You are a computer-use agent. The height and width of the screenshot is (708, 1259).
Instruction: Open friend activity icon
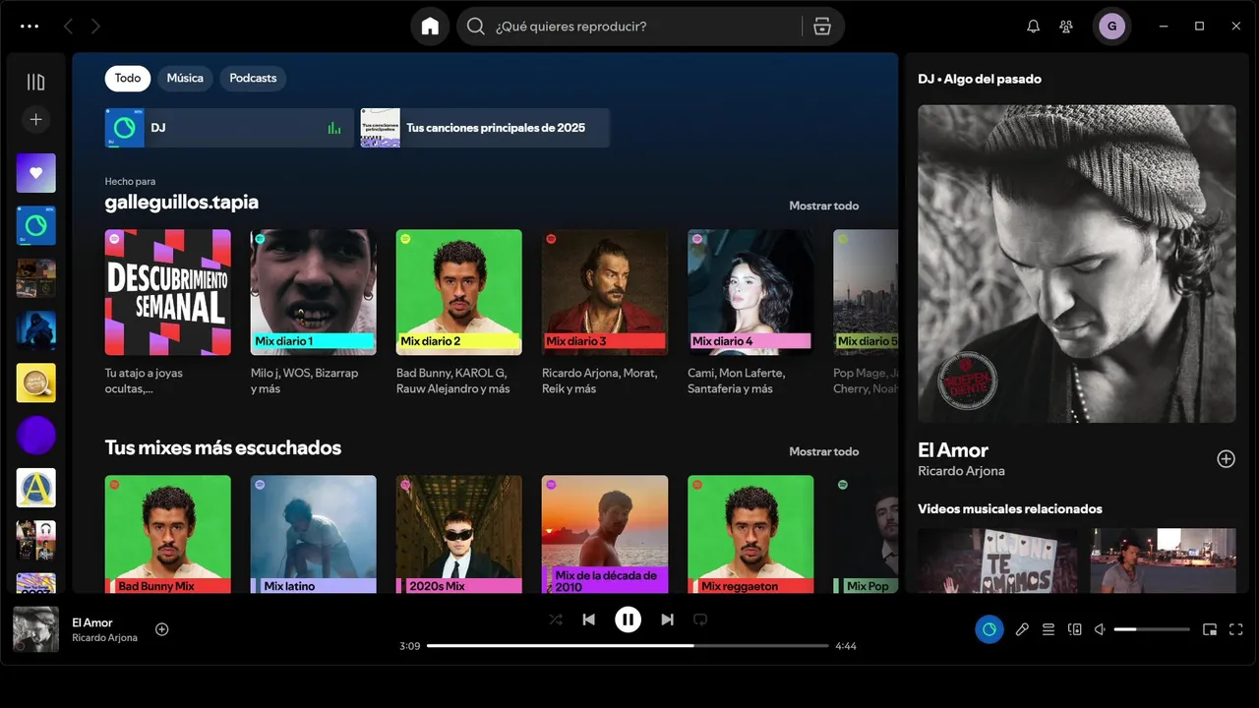pyautogui.click(x=1066, y=27)
